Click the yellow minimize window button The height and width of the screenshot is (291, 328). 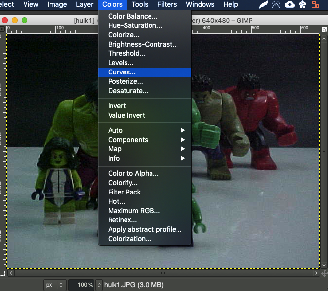[x=15, y=20]
